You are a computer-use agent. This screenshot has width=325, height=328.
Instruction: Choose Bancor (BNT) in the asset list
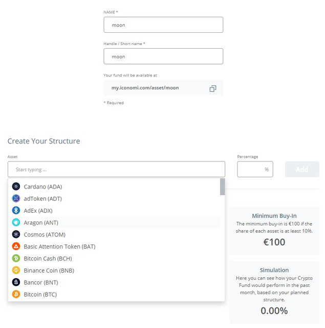click(114, 282)
